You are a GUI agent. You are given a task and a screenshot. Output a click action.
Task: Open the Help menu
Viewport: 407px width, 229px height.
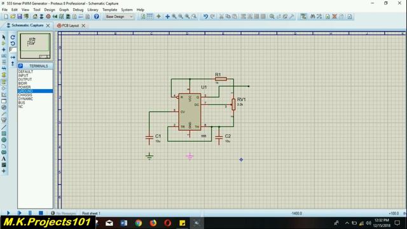pyautogui.click(x=140, y=10)
